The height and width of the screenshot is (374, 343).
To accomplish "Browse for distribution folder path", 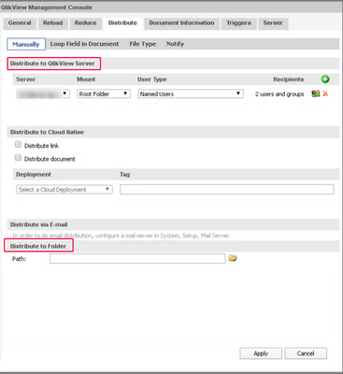I will [233, 258].
